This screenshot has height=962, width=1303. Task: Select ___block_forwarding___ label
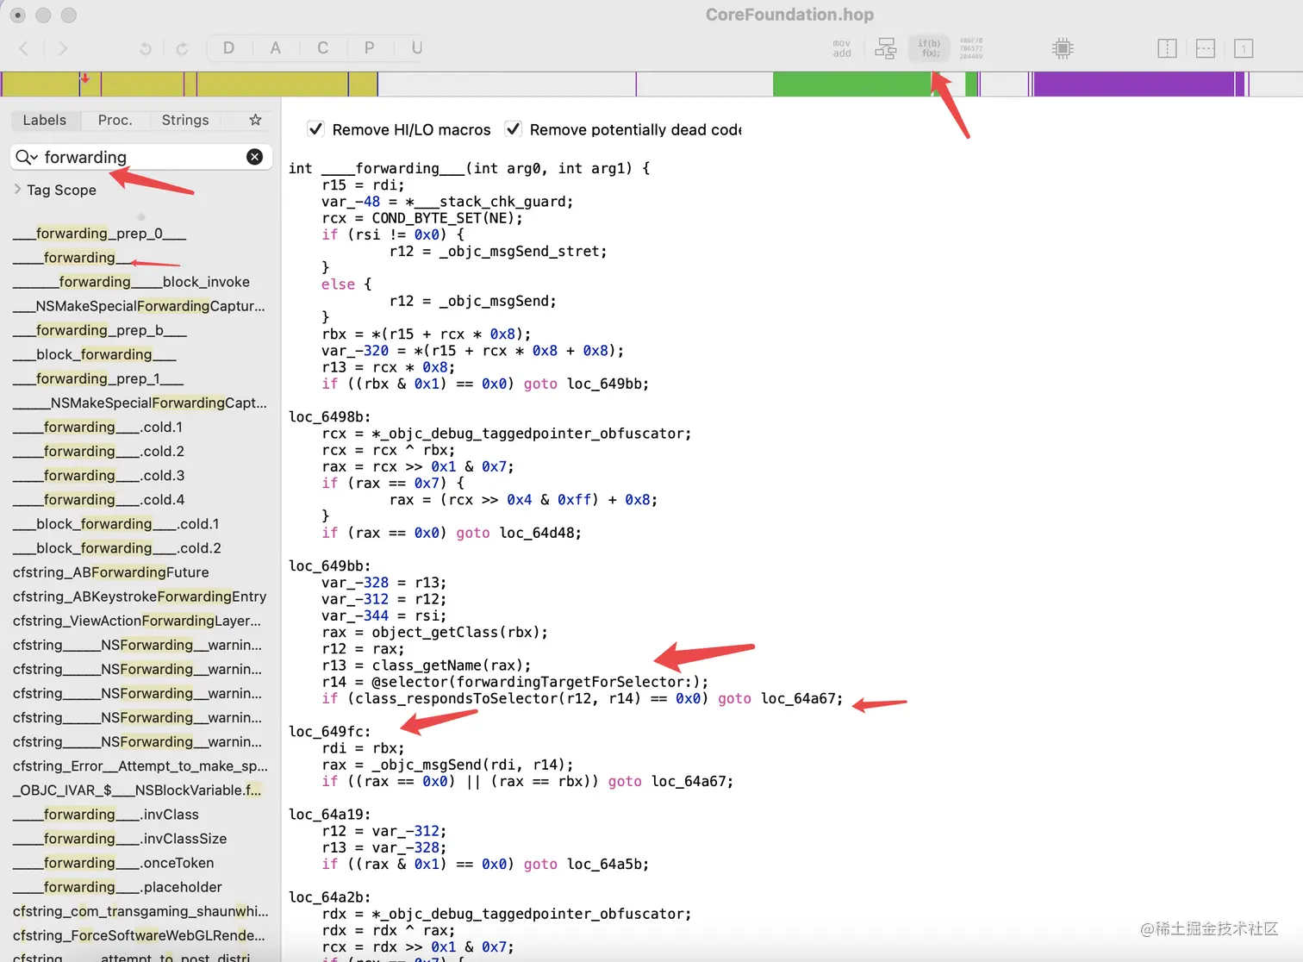(95, 354)
